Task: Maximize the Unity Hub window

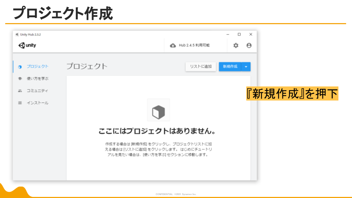Action: [x=239, y=34]
